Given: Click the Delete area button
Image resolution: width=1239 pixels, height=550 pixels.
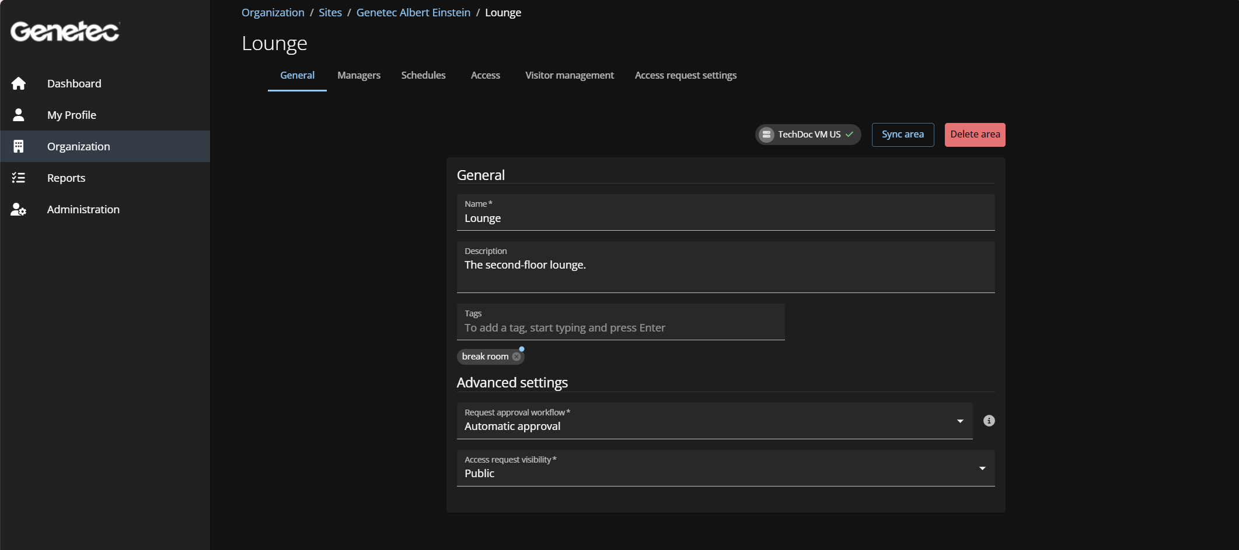Looking at the screenshot, I should tap(975, 135).
